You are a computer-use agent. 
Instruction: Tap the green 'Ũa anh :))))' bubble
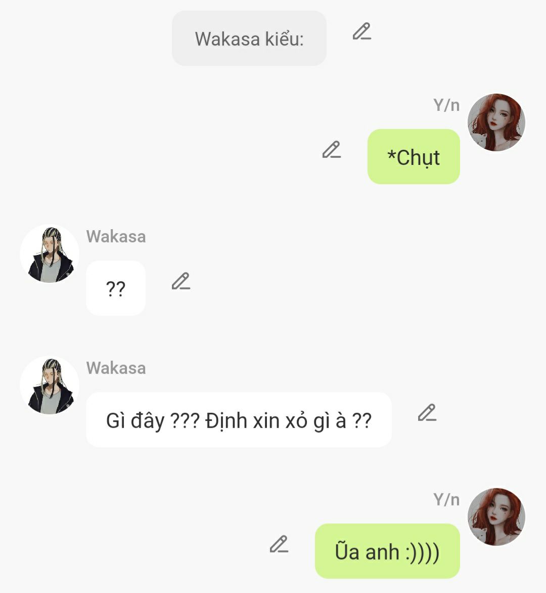pyautogui.click(x=387, y=551)
